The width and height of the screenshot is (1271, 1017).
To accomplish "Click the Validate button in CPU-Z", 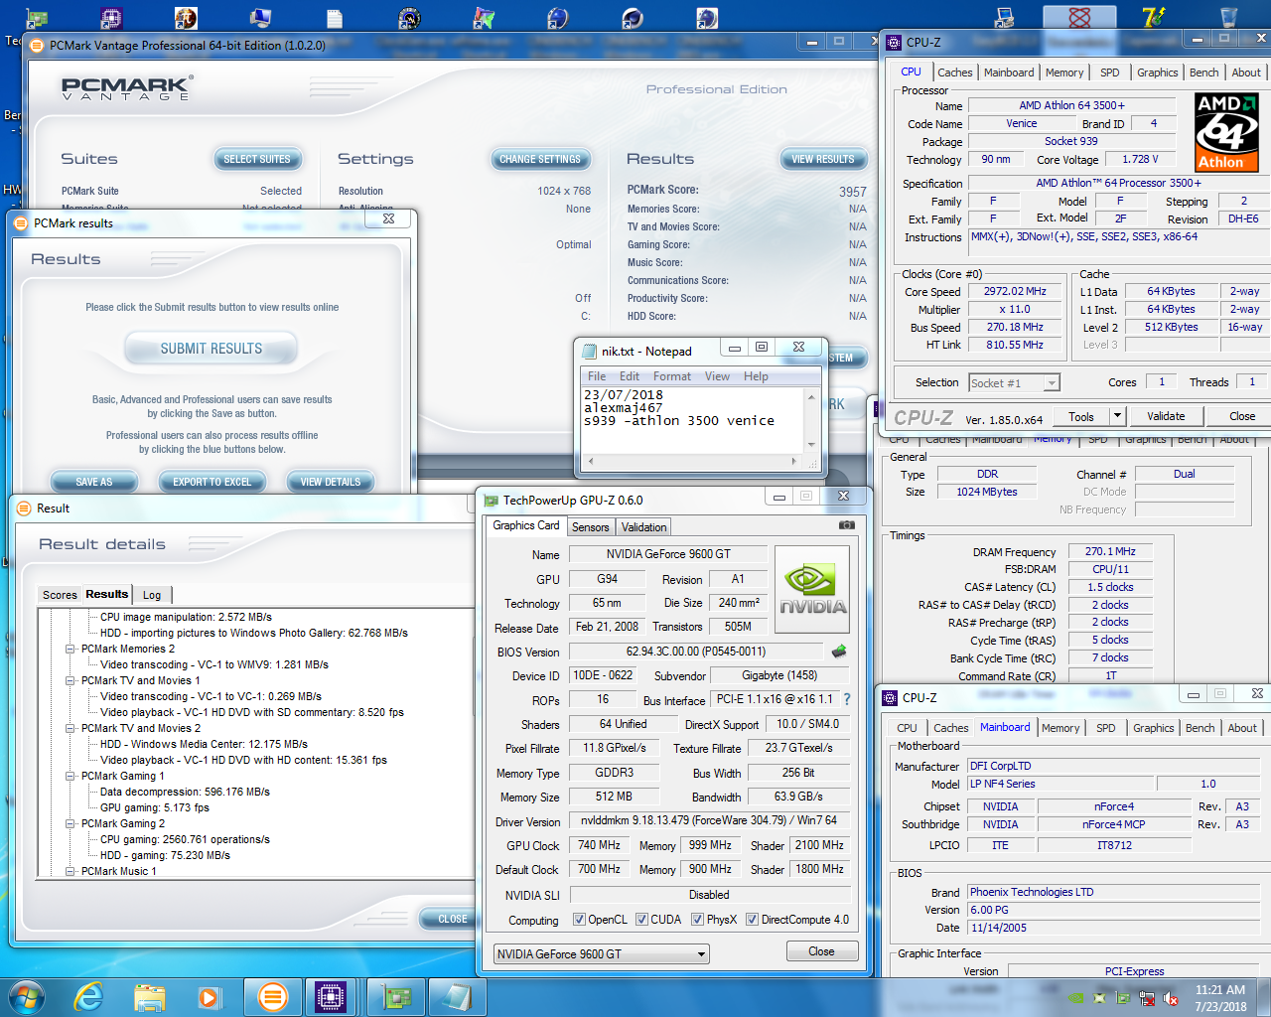I will point(1166,416).
